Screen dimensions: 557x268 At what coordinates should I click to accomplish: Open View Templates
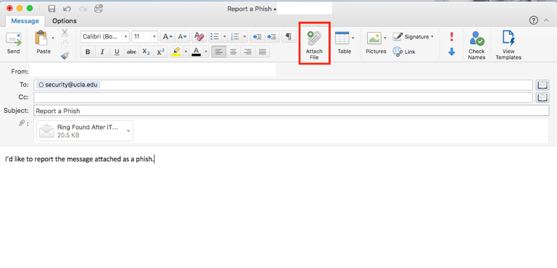(508, 45)
